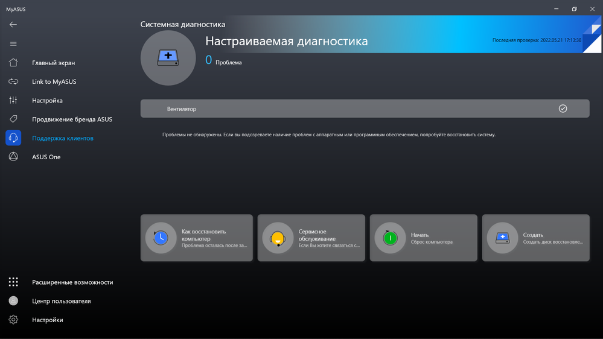Open Настройки at sidebar bottom
603x339 pixels.
point(47,320)
